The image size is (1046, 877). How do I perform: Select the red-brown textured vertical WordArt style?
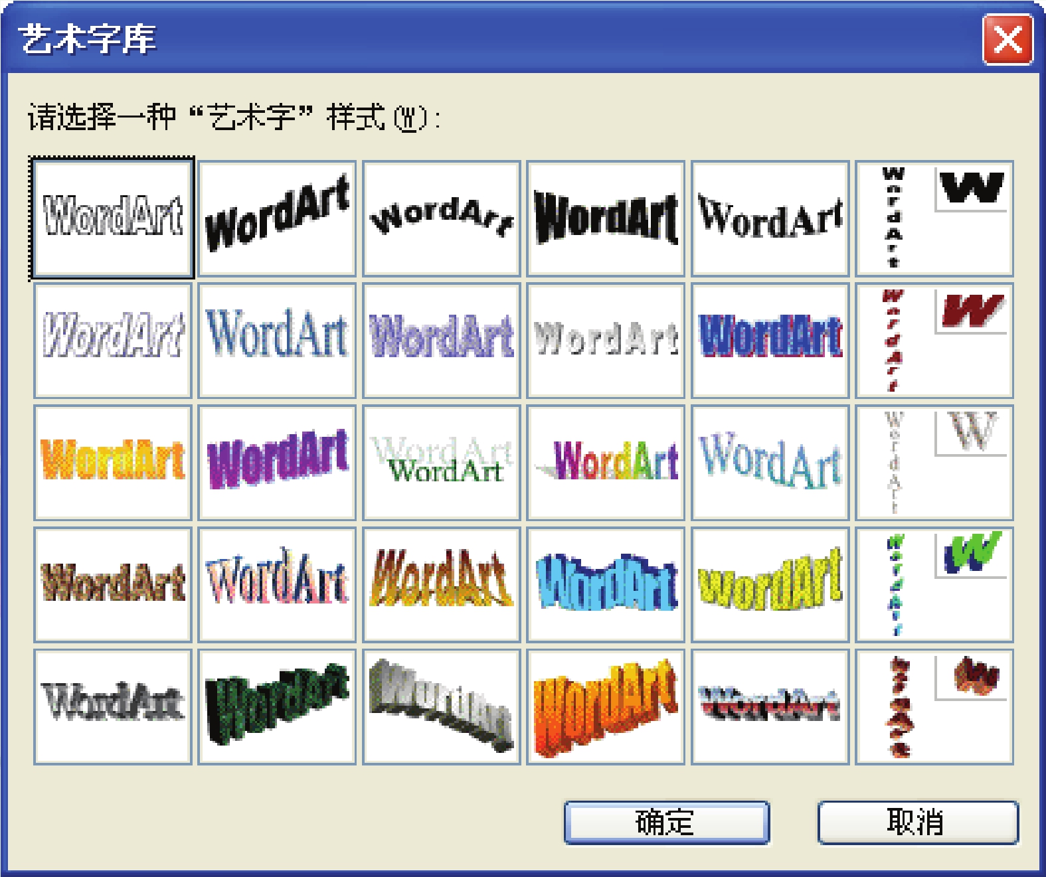[934, 707]
